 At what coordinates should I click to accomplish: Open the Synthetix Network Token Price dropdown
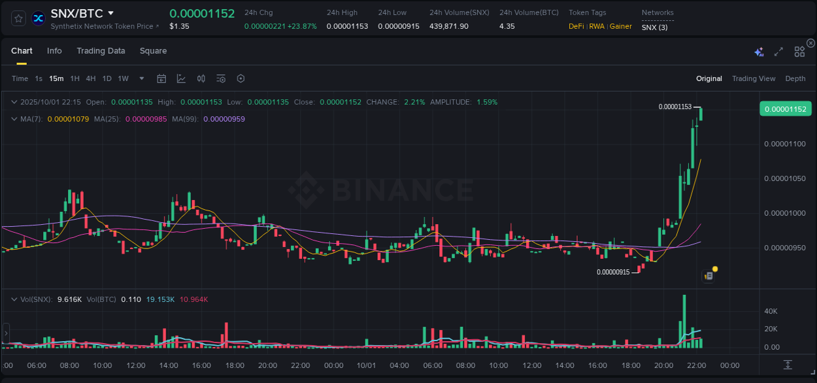point(100,26)
